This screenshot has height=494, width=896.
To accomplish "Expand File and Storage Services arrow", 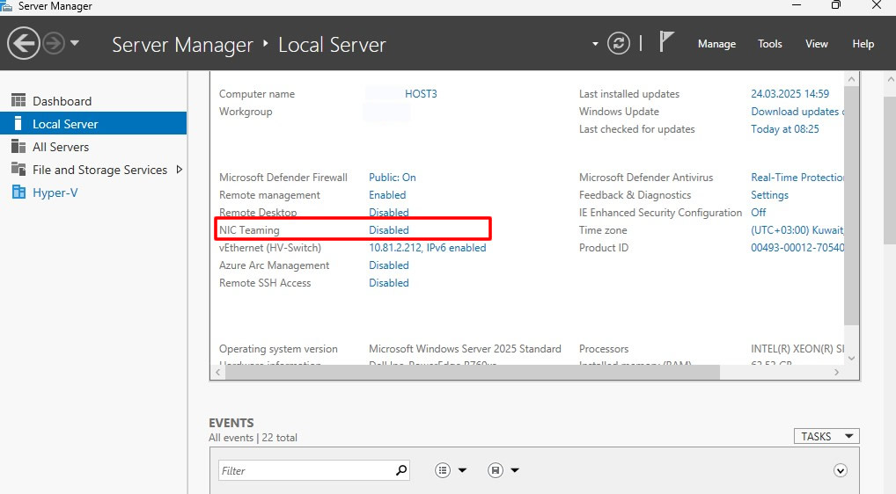I will [180, 170].
